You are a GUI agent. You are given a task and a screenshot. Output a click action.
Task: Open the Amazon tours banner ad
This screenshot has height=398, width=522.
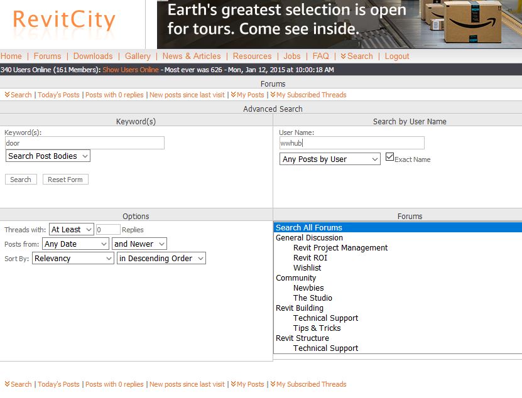point(339,24)
